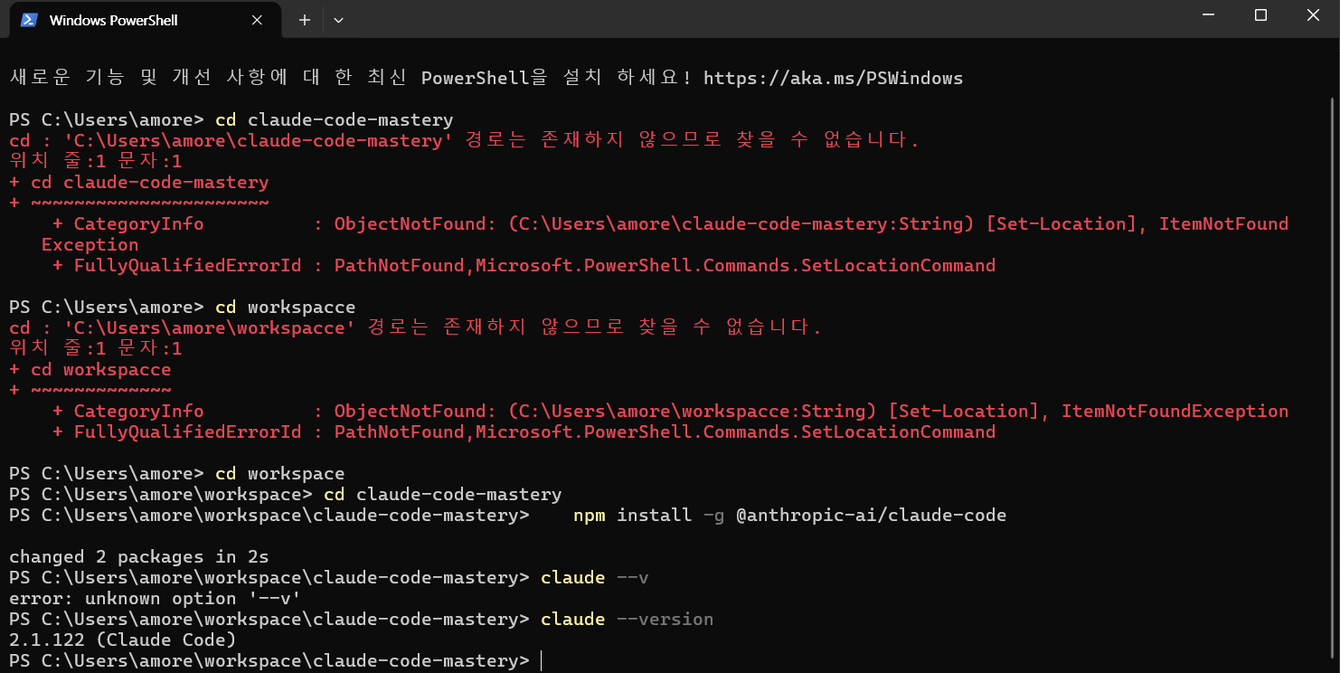Screen dimensions: 1340x673
Task: Select the Windows PowerShell tab
Action: pyautogui.click(x=143, y=20)
